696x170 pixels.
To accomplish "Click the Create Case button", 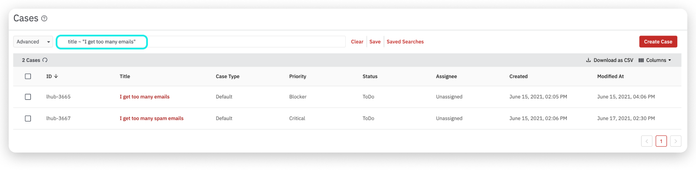I will pos(658,42).
